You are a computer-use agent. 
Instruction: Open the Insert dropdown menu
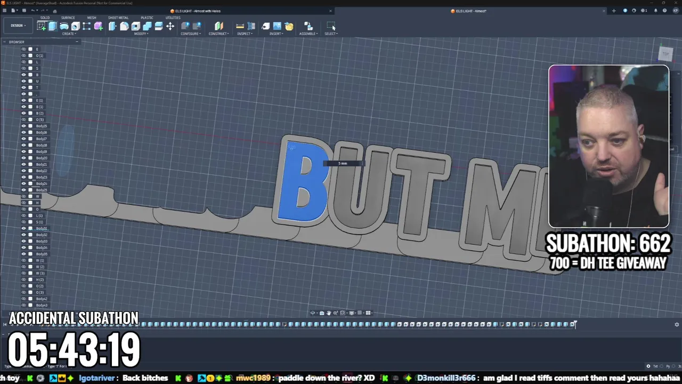point(277,34)
